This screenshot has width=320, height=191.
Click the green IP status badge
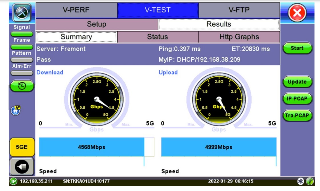pos(13,181)
